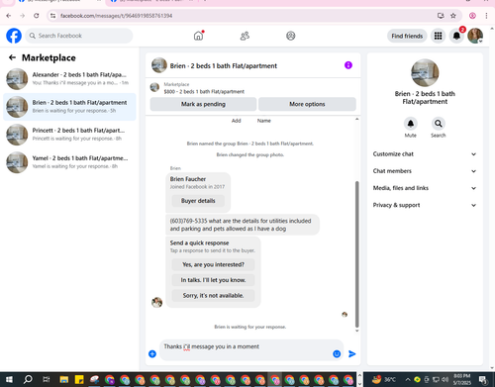The width and height of the screenshot is (495, 387).
Task: Expand Media, files and links section
Action: point(425,188)
